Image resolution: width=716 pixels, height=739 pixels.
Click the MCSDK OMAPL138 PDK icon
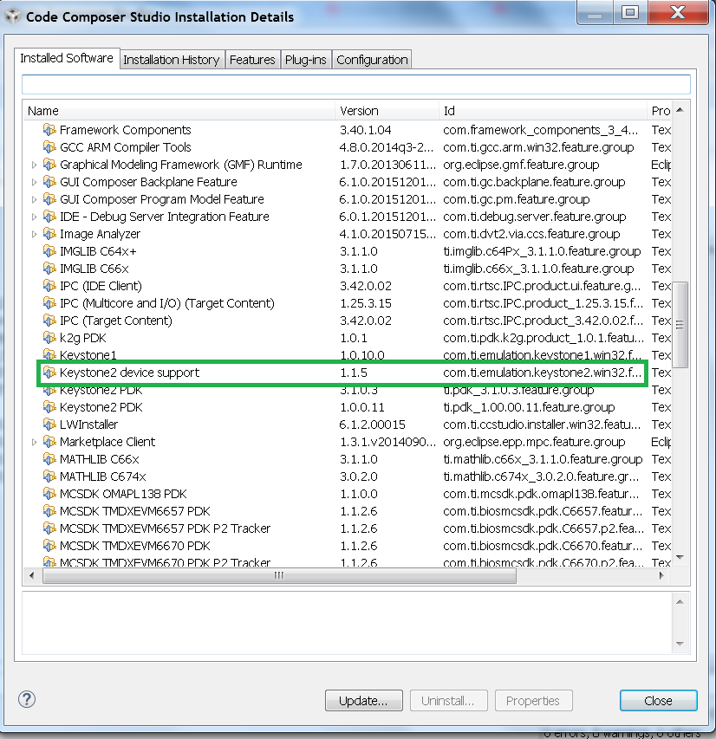click(x=49, y=494)
